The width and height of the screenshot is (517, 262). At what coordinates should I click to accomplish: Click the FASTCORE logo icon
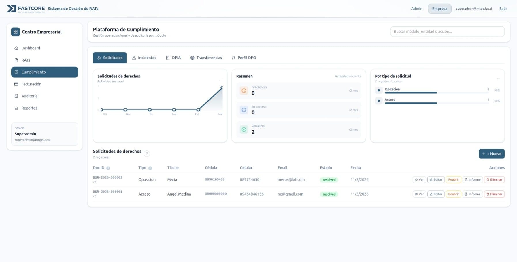[x=11, y=9]
